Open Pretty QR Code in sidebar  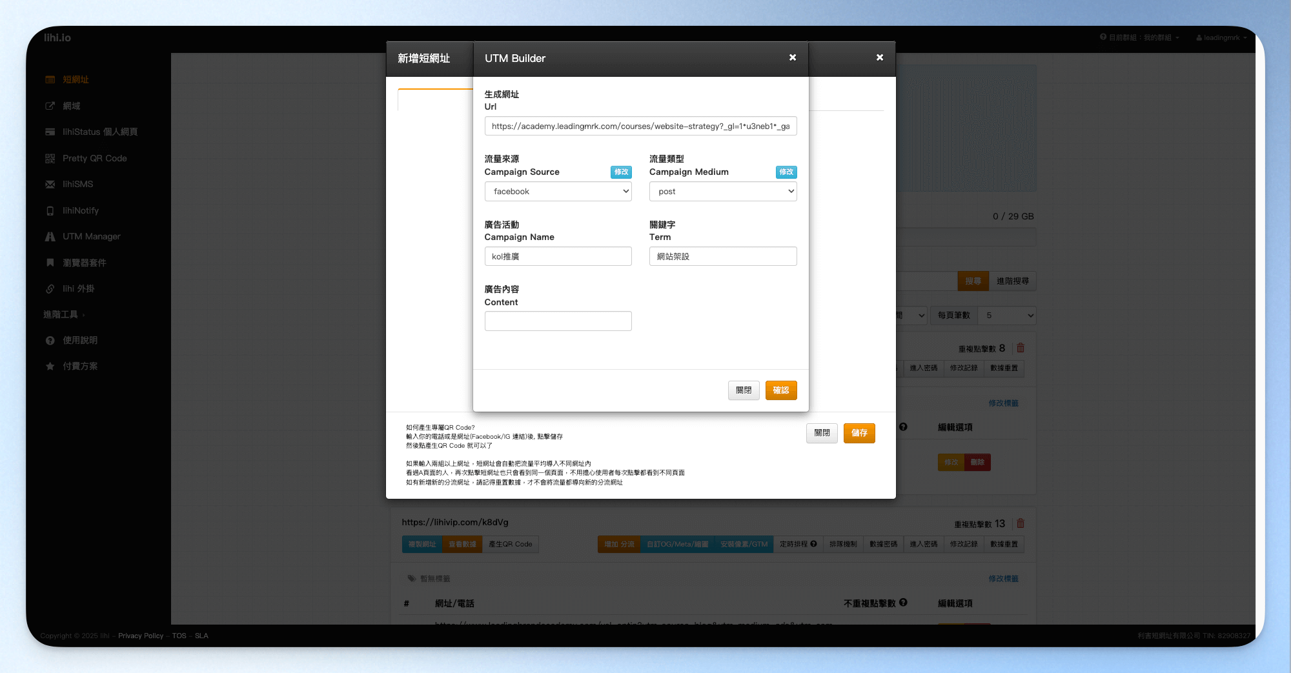tap(94, 158)
